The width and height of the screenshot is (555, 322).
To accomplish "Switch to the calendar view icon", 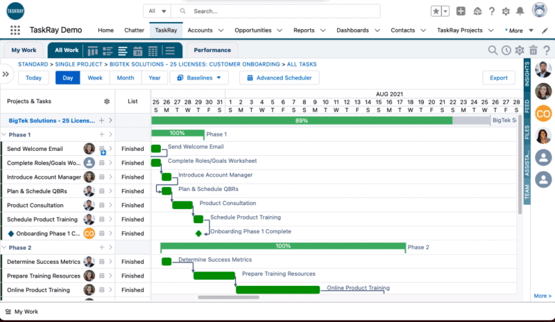I will coord(137,51).
